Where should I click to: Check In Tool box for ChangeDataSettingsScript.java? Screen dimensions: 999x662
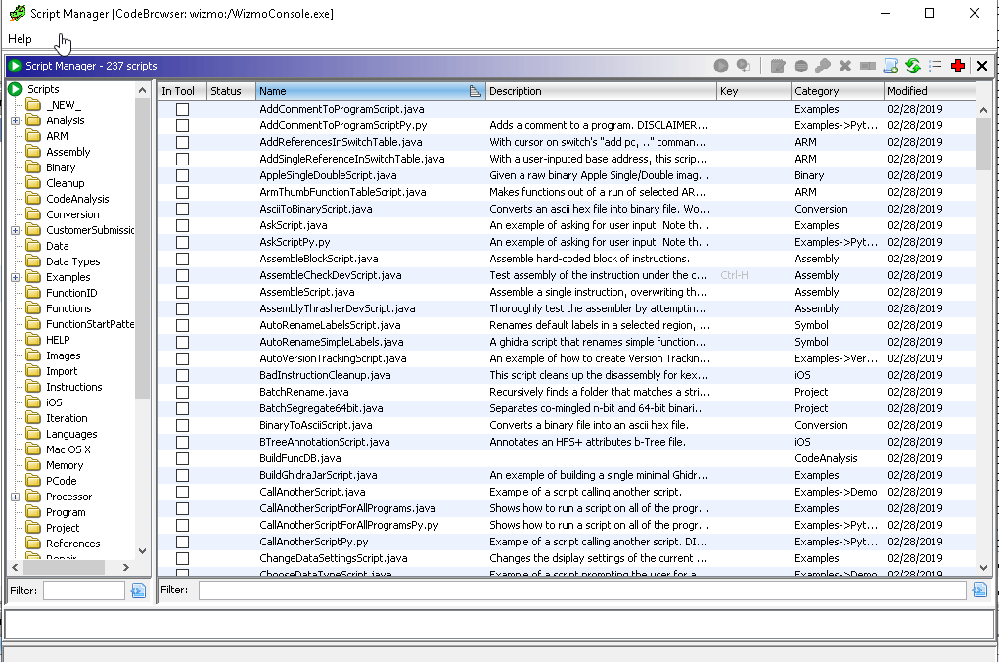(182, 558)
